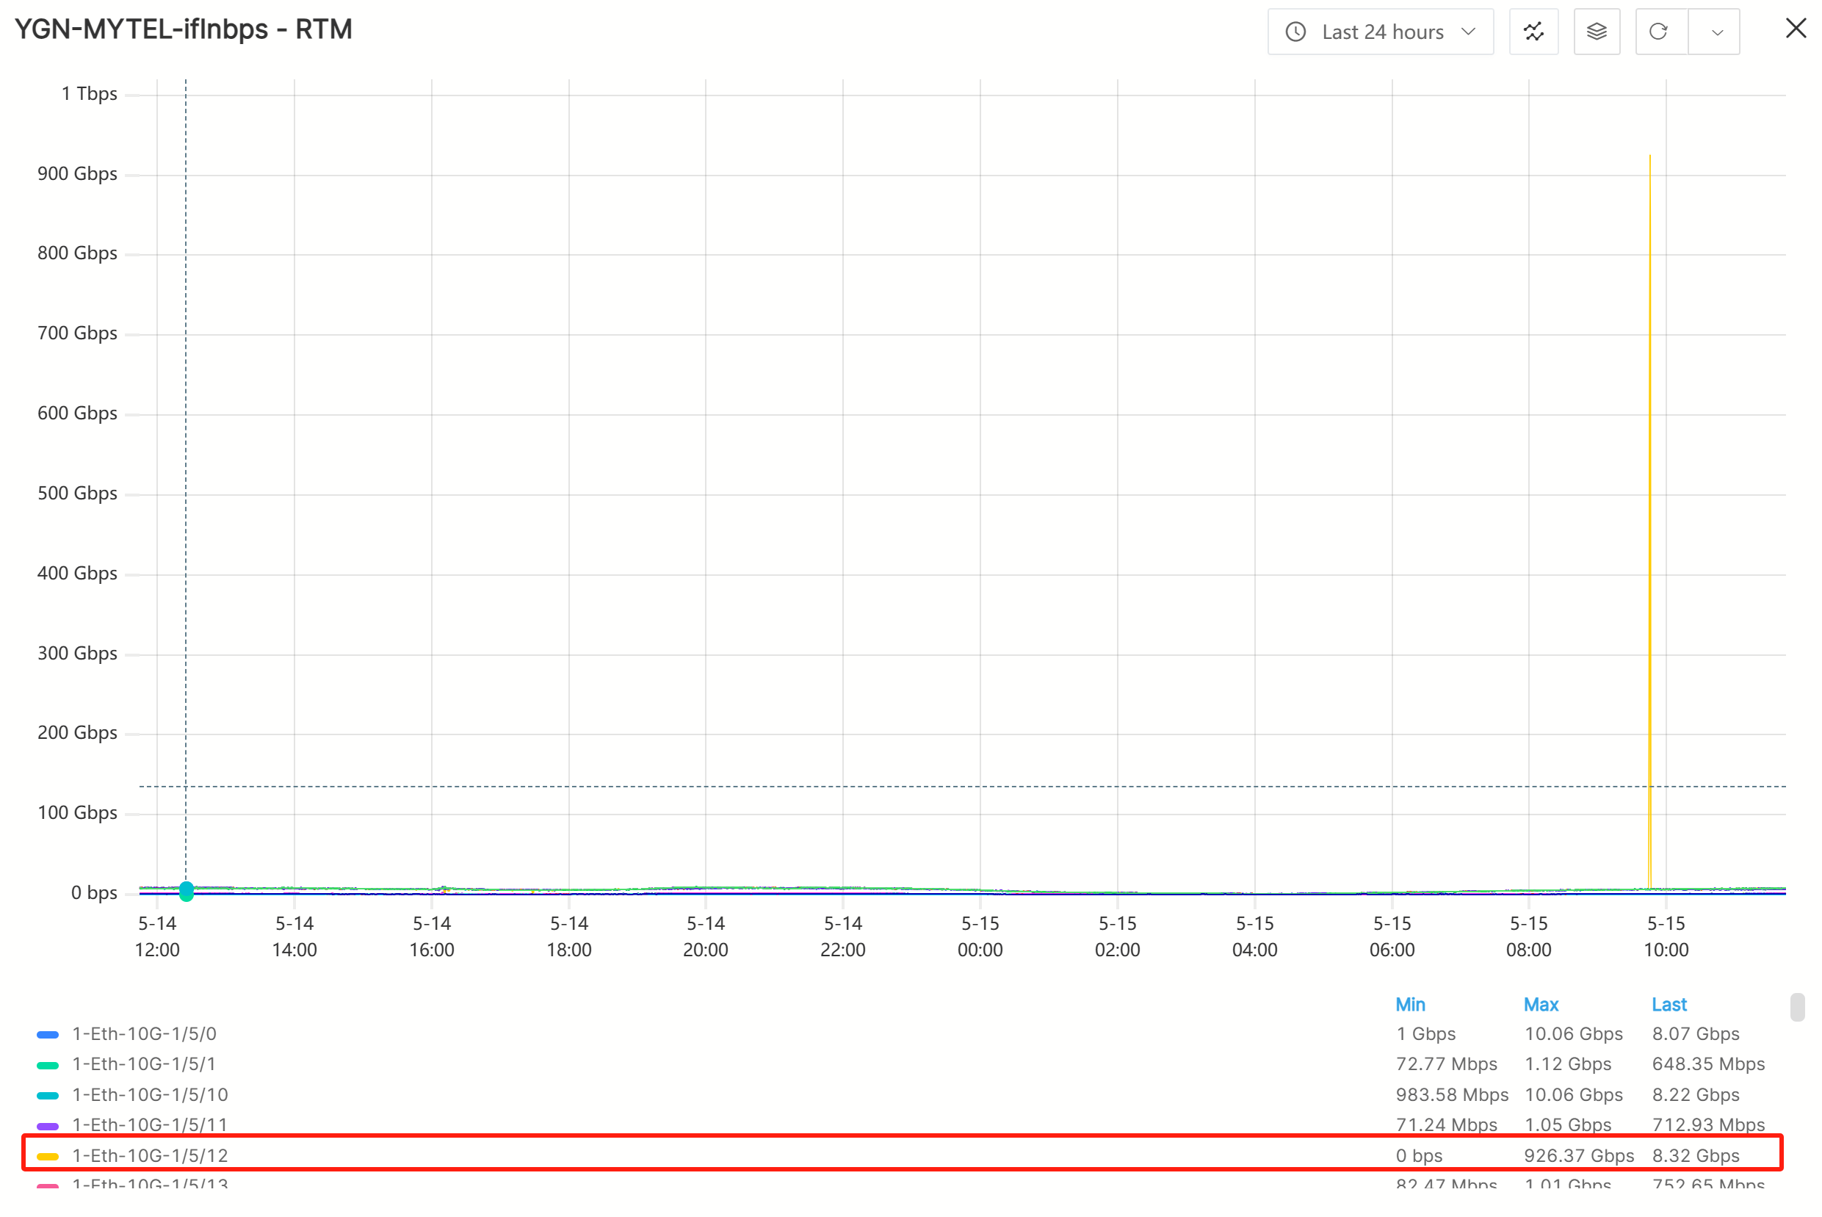Click the chart line style icon
This screenshot has width=1822, height=1217.
tap(1533, 32)
